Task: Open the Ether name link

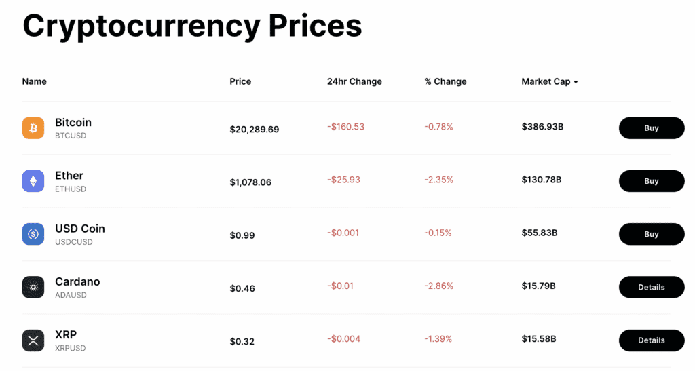Action: (x=69, y=176)
